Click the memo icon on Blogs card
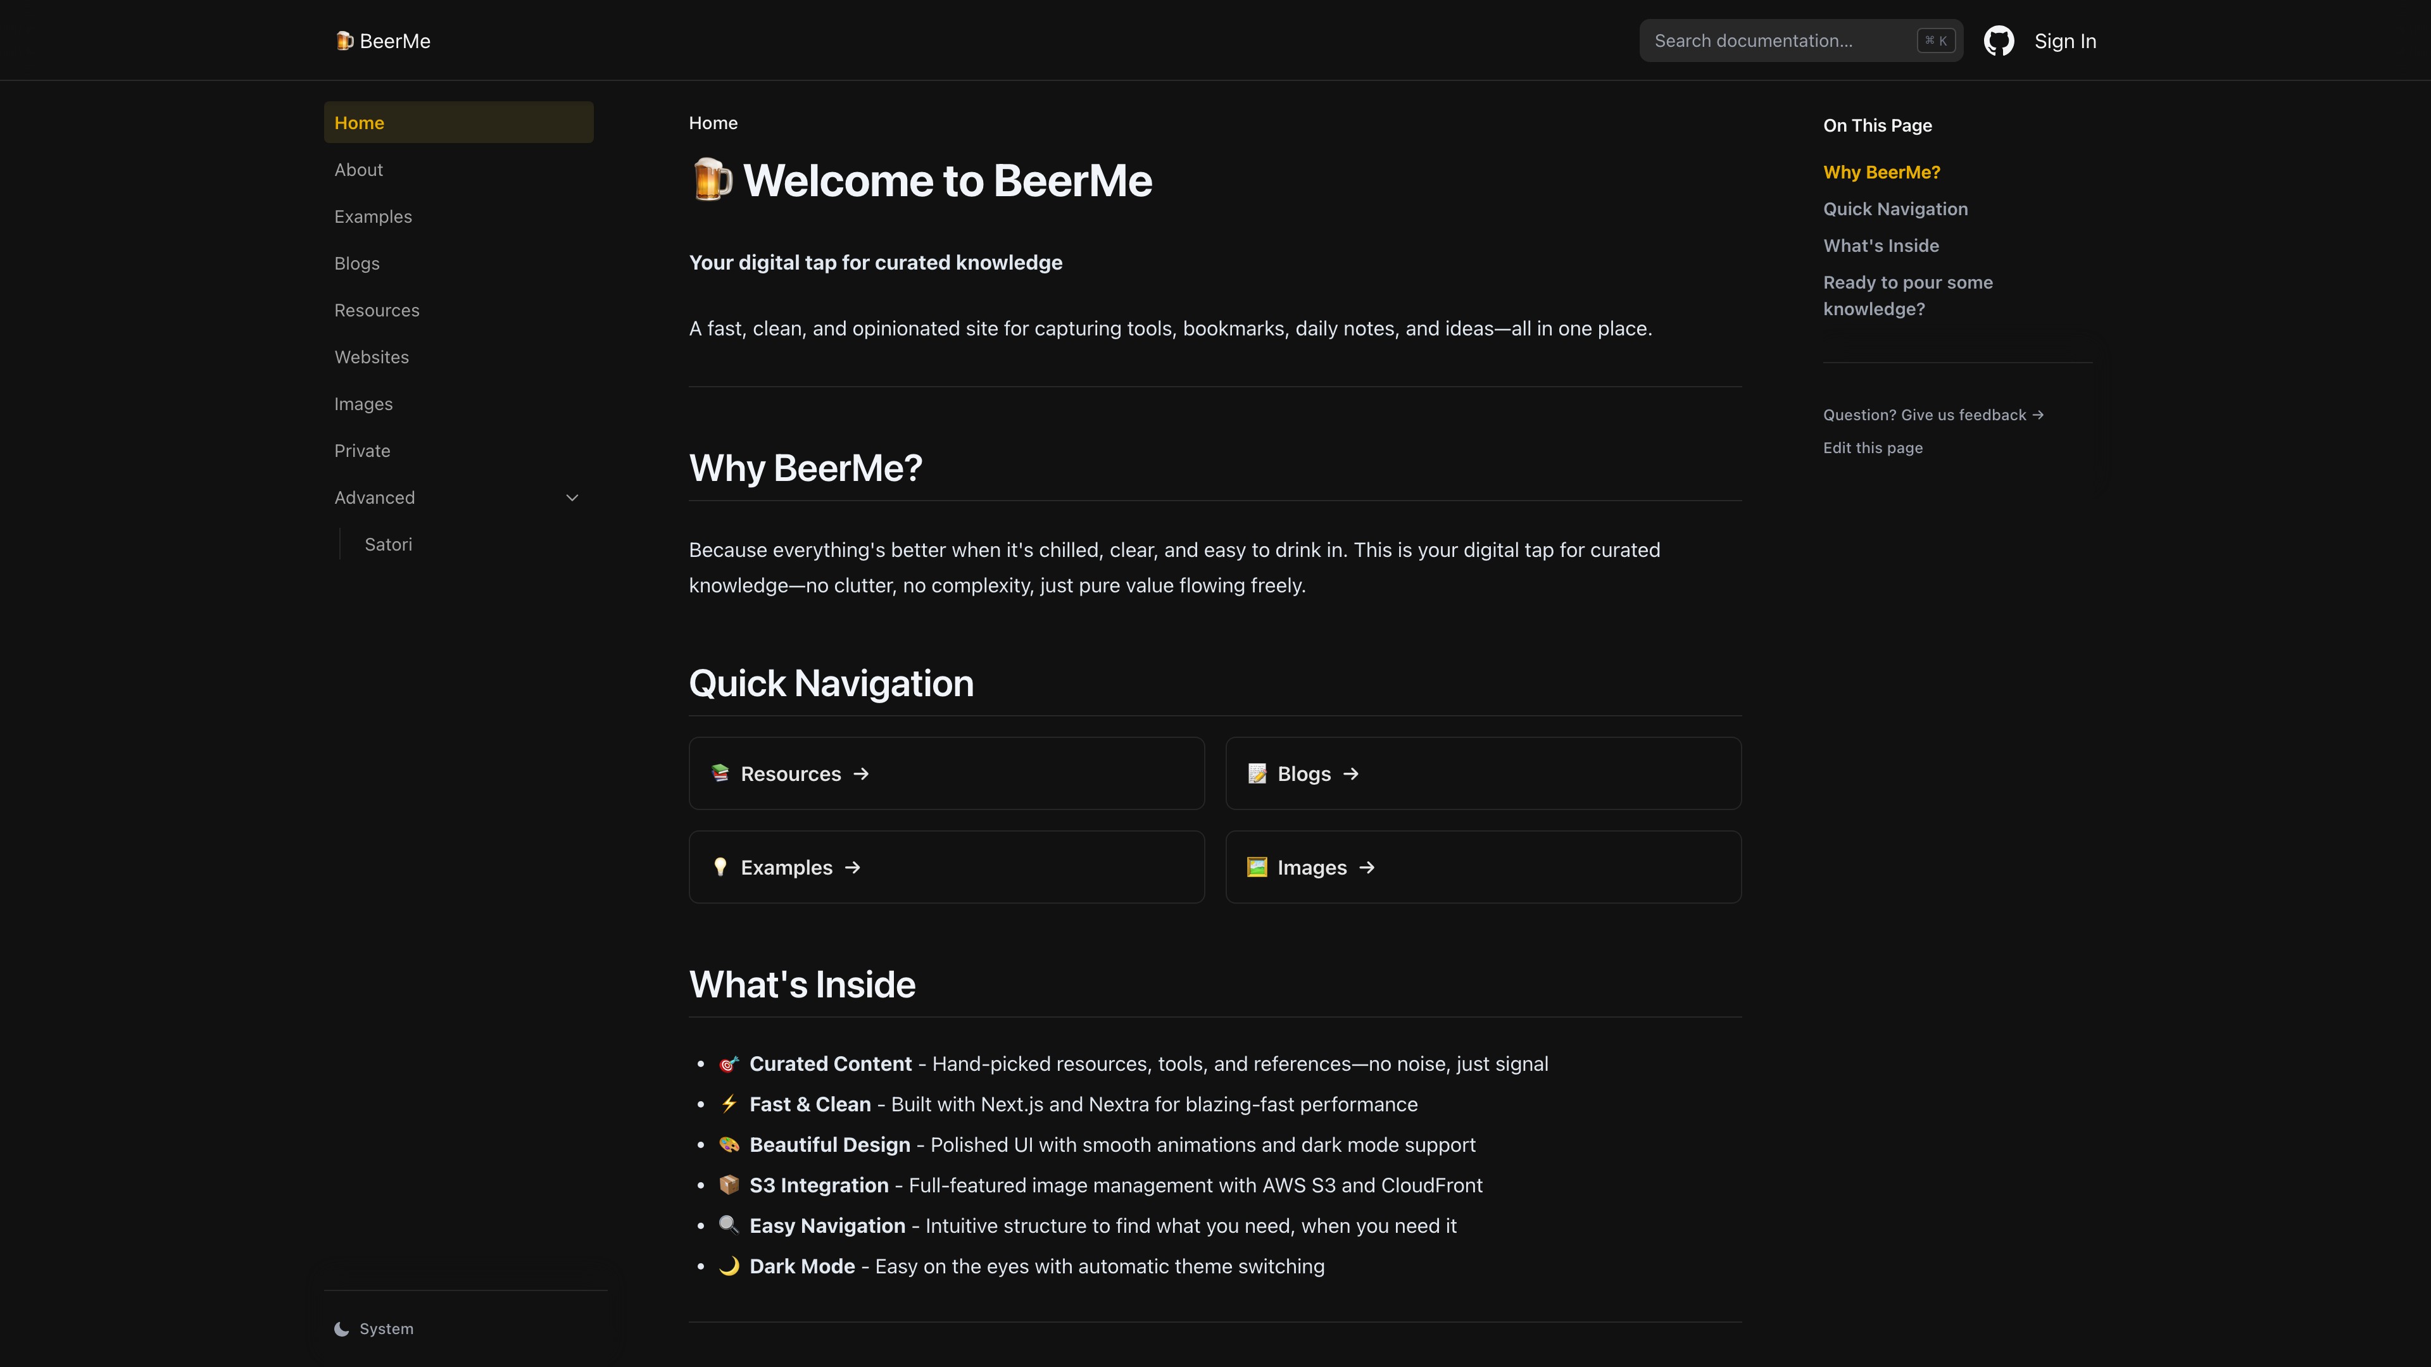 [x=1257, y=773]
